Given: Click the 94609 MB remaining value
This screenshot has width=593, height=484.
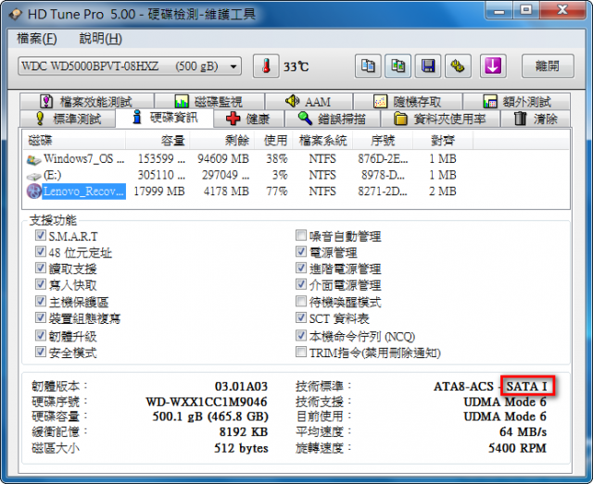Looking at the screenshot, I should click(223, 159).
